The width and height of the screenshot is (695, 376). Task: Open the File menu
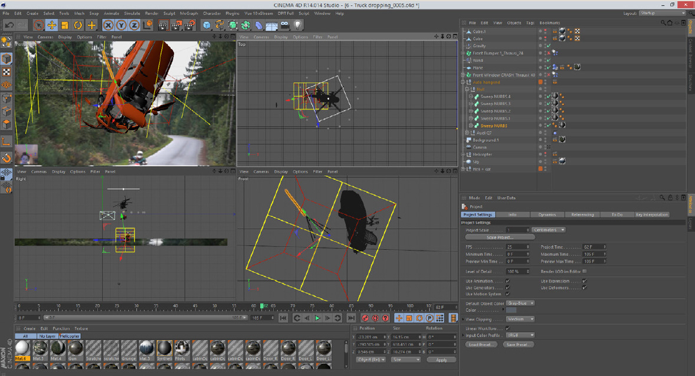[6, 14]
